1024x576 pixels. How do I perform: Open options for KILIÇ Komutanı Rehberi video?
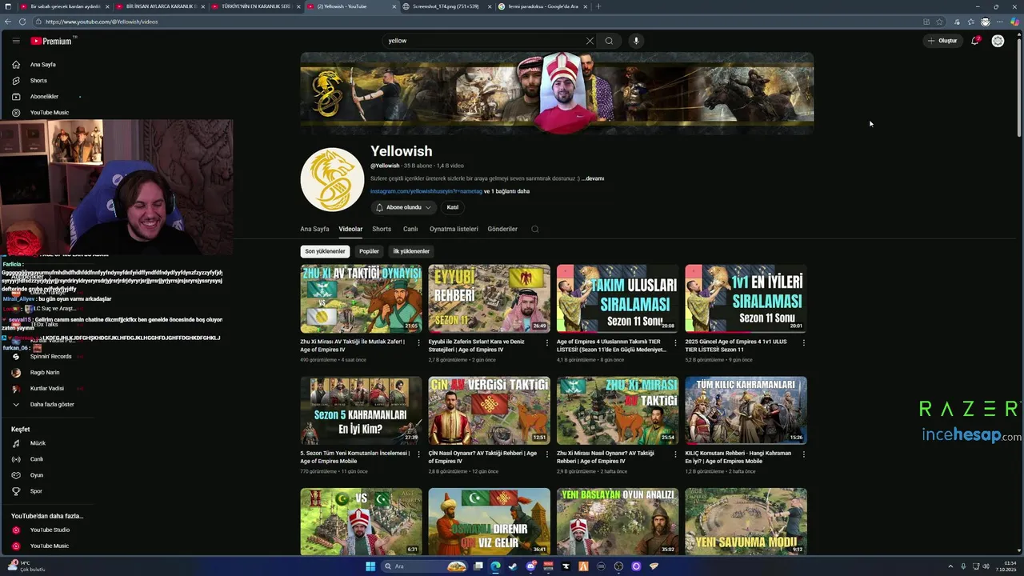pyautogui.click(x=803, y=454)
